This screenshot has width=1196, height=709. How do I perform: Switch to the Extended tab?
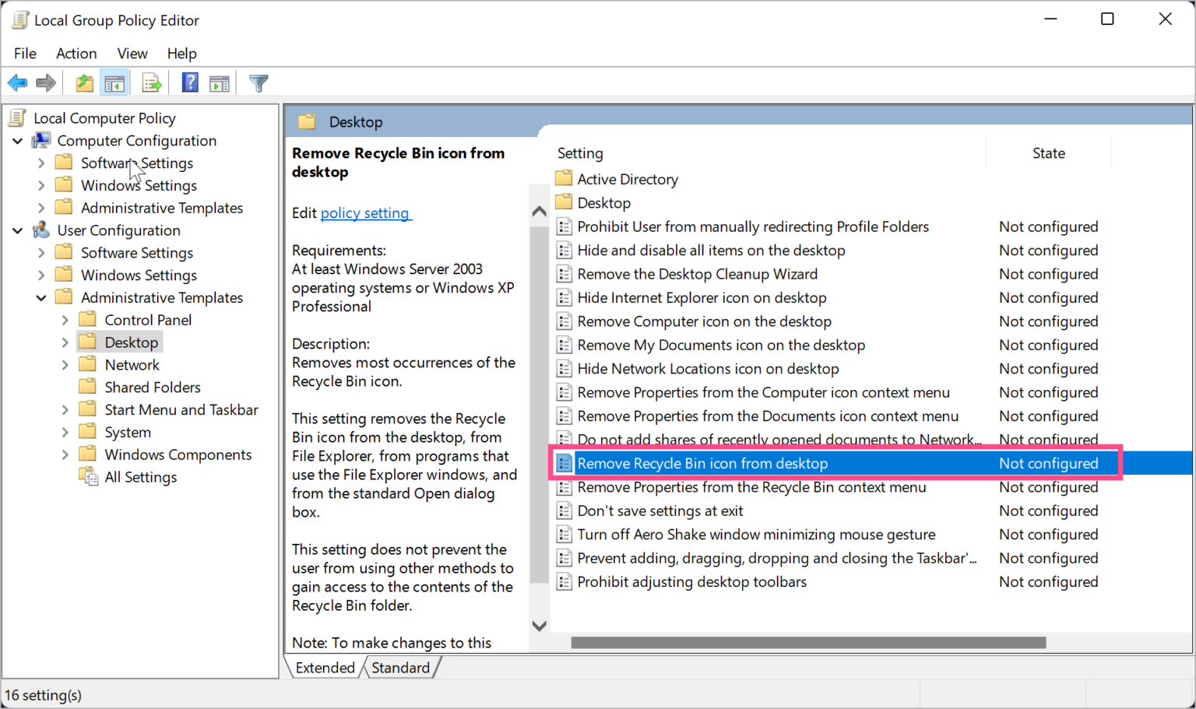(x=325, y=668)
